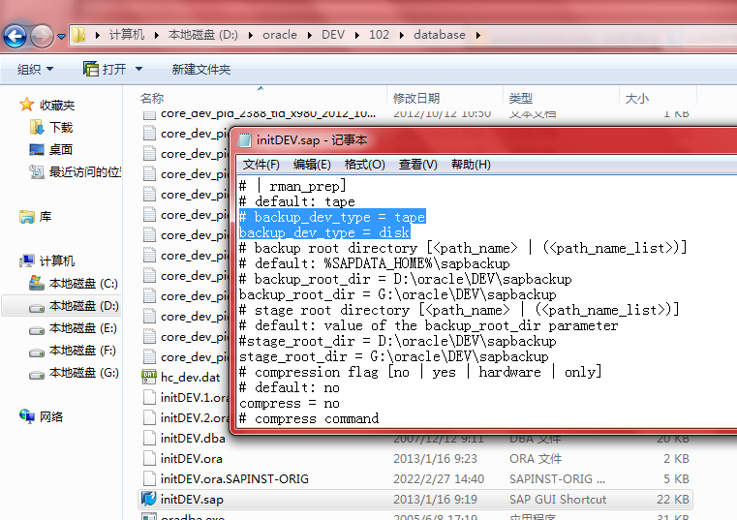Select 102 in the address breadcrumb
This screenshot has width=737, height=520.
pyautogui.click(x=379, y=35)
